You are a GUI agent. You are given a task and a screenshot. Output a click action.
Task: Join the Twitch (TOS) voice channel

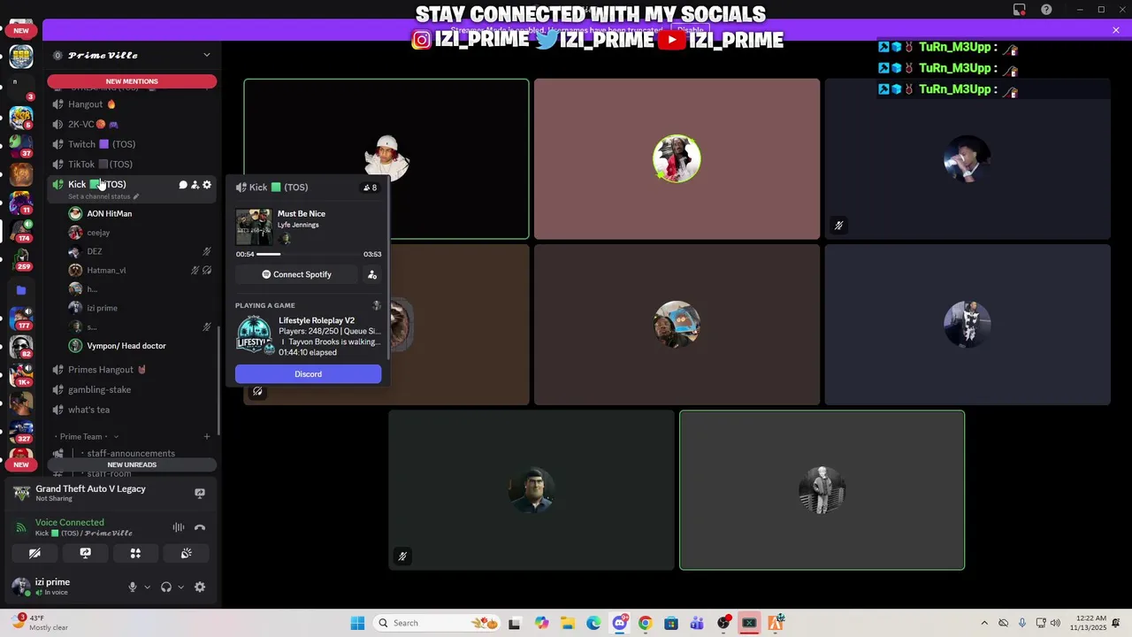pos(131,144)
